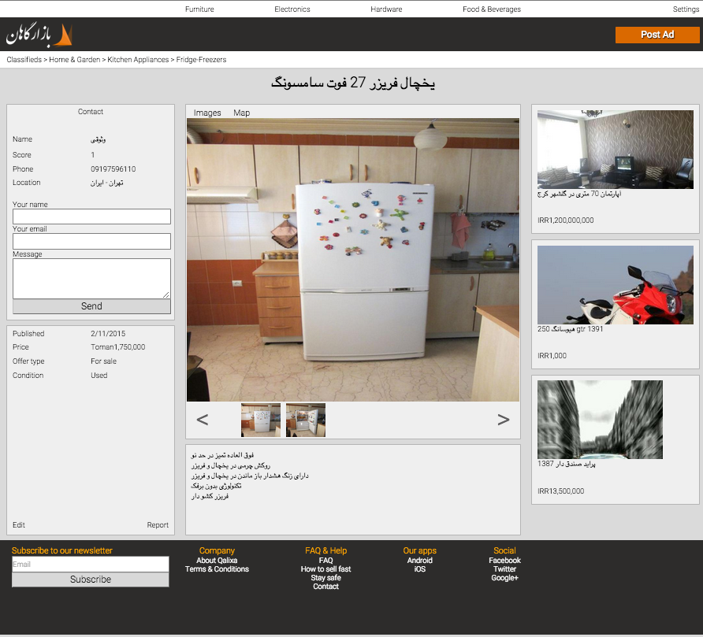Click the site logo in the header
703x637 pixels.
point(39,35)
